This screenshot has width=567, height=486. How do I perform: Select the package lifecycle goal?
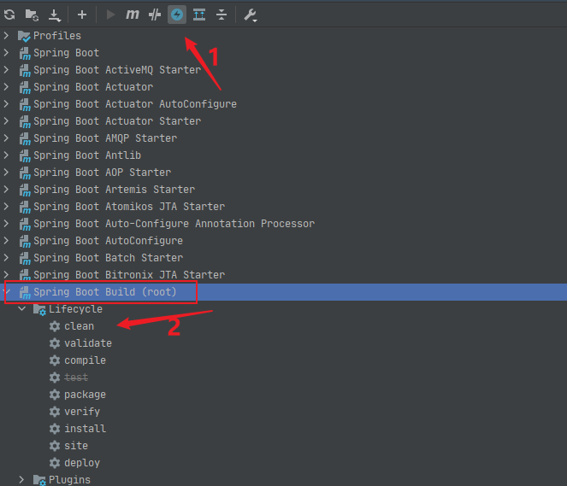[85, 395]
